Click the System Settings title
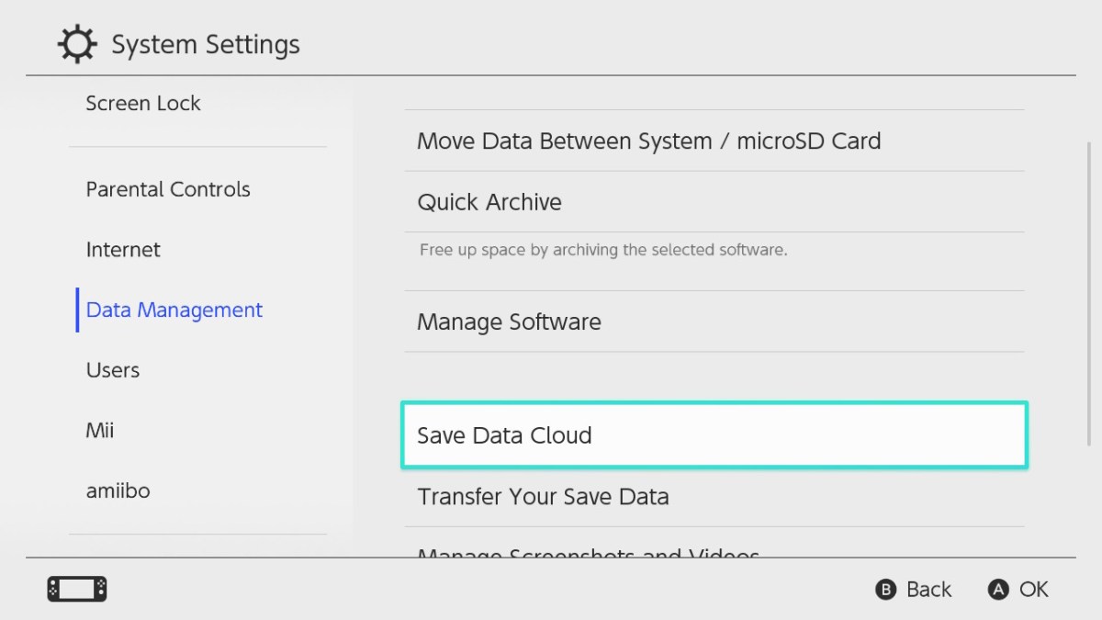This screenshot has height=620, width=1102. (x=205, y=43)
